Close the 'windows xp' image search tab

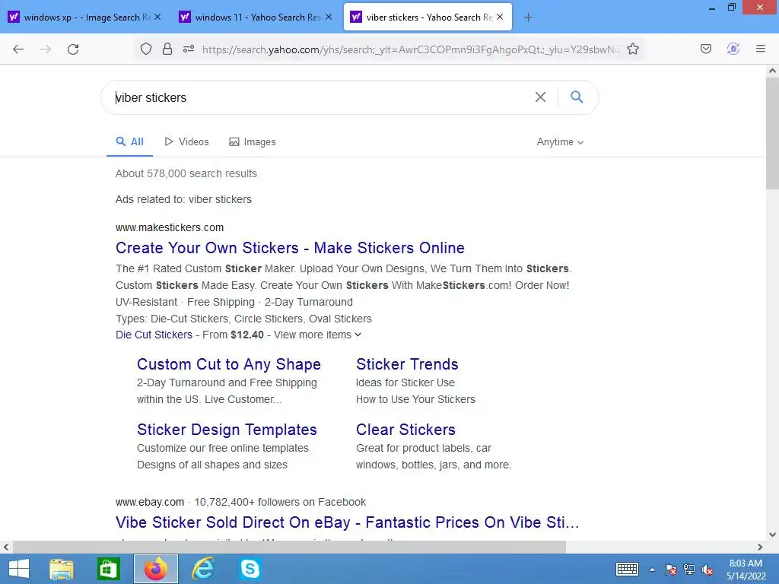157,17
